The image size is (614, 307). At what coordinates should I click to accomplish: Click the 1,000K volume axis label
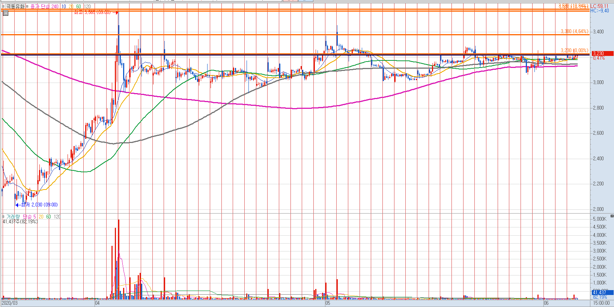tap(599, 283)
